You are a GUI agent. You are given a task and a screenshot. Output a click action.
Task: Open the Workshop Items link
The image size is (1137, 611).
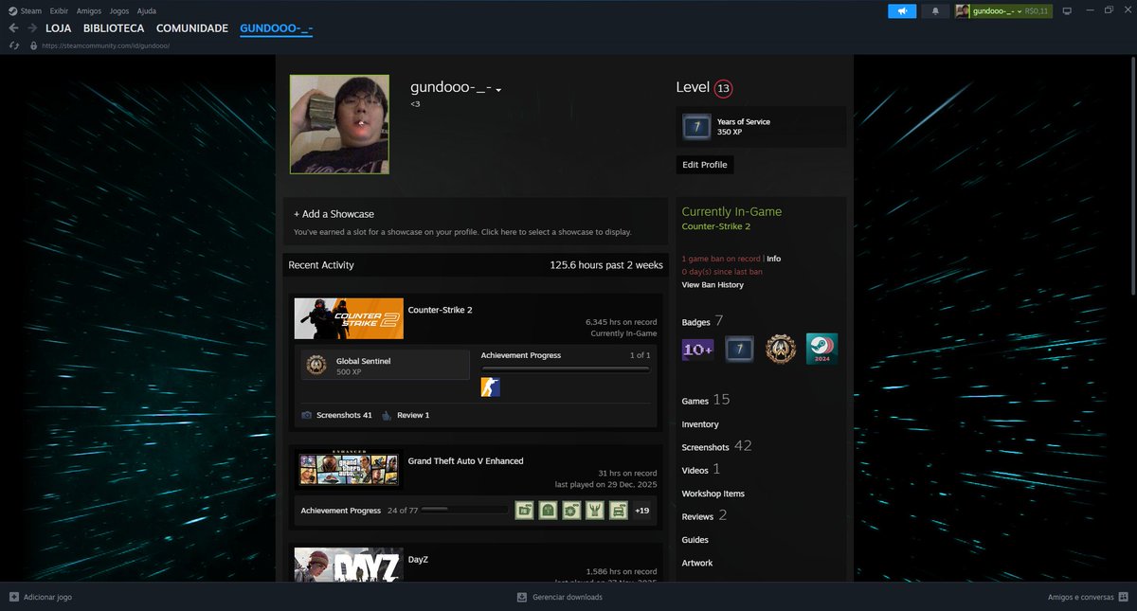tap(713, 494)
